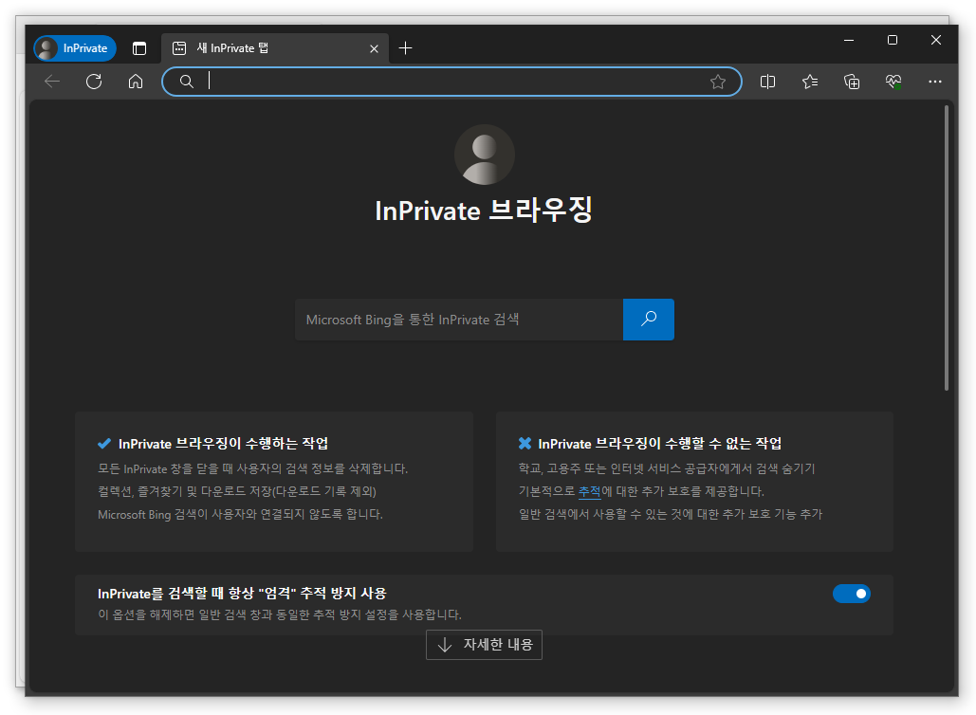This screenshot has width=976, height=715.
Task: Click 'InPrivate 브라우징이 수행할 수 없는 작업' heading
Action: coord(660,444)
